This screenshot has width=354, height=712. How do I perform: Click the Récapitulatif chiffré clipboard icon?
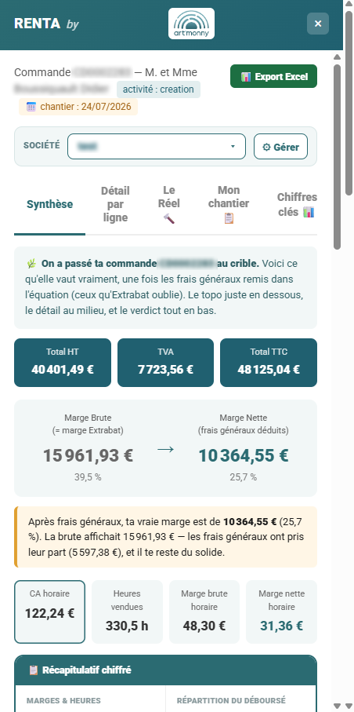tap(34, 670)
